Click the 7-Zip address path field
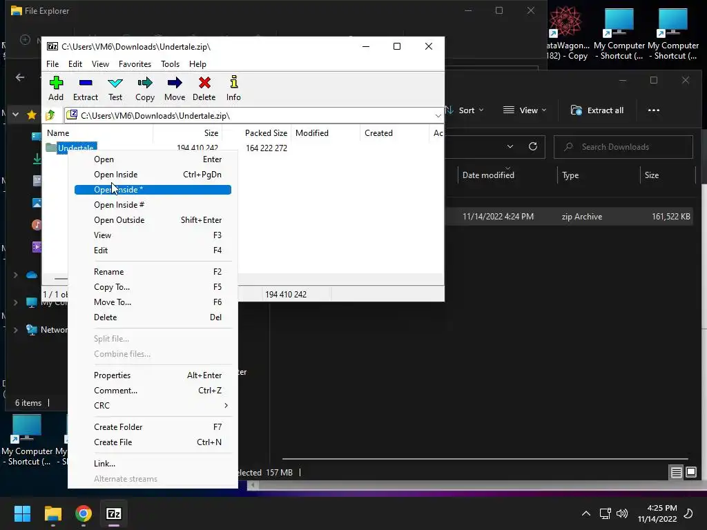 (x=254, y=116)
